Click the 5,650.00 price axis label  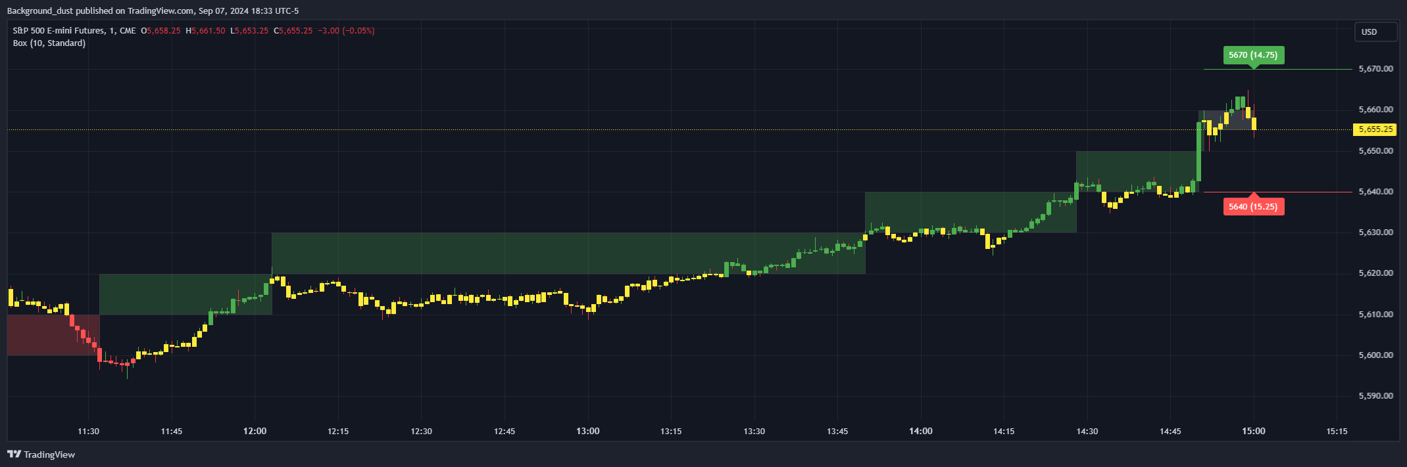tap(1375, 150)
